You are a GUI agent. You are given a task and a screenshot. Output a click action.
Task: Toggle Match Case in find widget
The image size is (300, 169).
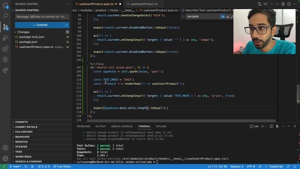pos(223,17)
